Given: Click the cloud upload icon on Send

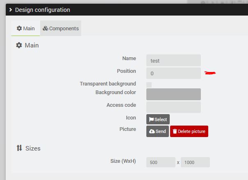Looking at the screenshot, I should coord(152,131).
